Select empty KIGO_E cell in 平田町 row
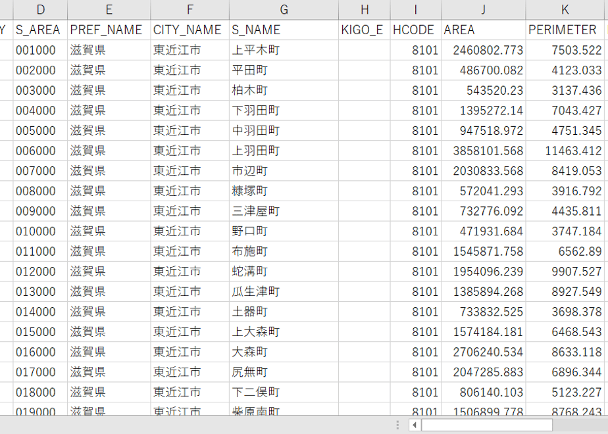 click(x=365, y=70)
